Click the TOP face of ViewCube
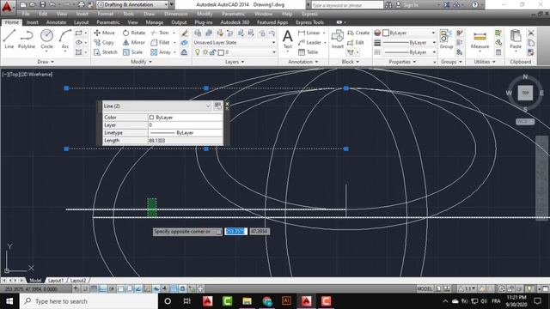The image size is (550, 309). point(525,93)
